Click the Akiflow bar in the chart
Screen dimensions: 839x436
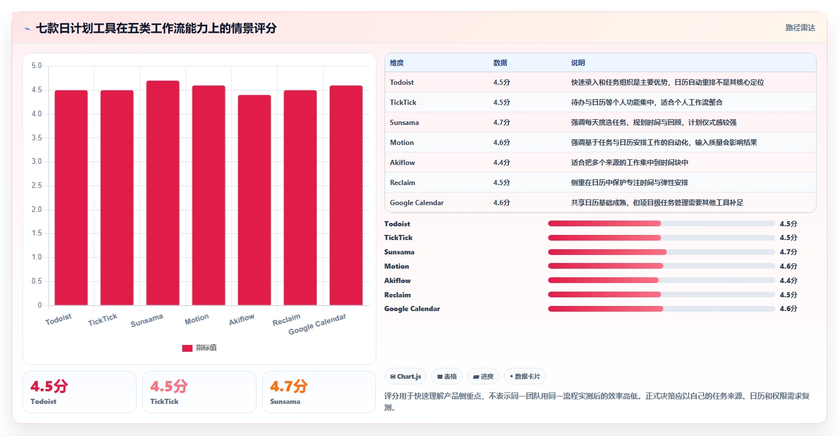pyautogui.click(x=254, y=200)
